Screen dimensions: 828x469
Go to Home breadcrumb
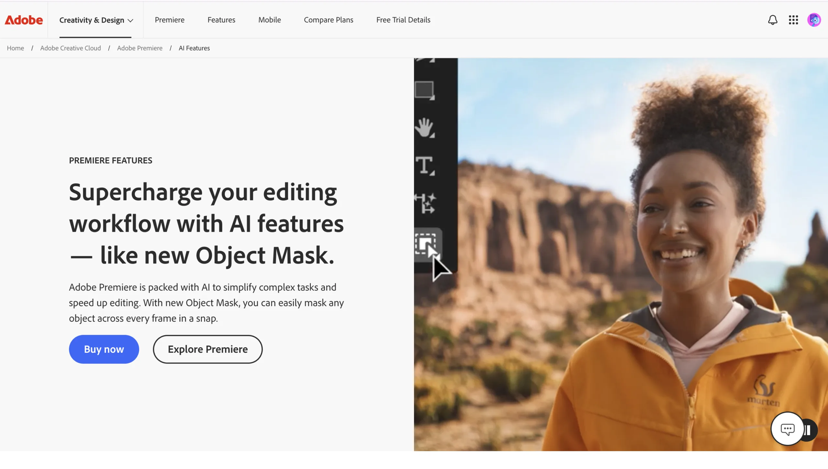tap(16, 48)
